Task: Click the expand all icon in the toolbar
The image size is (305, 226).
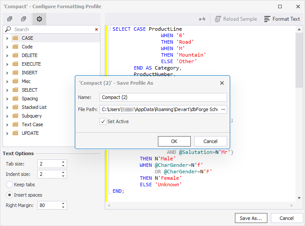Action: [10, 19]
